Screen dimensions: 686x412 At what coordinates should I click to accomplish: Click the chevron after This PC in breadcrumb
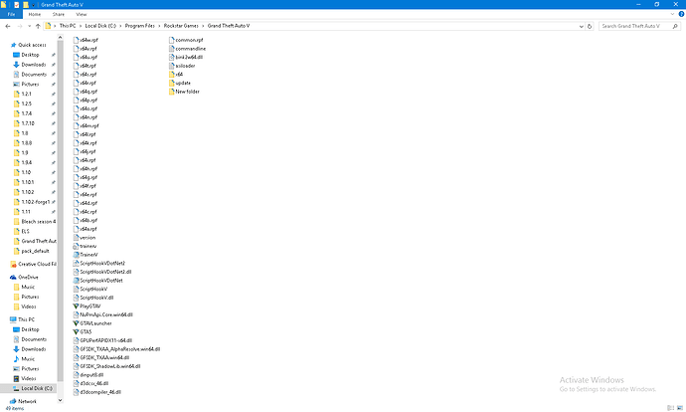(81, 26)
